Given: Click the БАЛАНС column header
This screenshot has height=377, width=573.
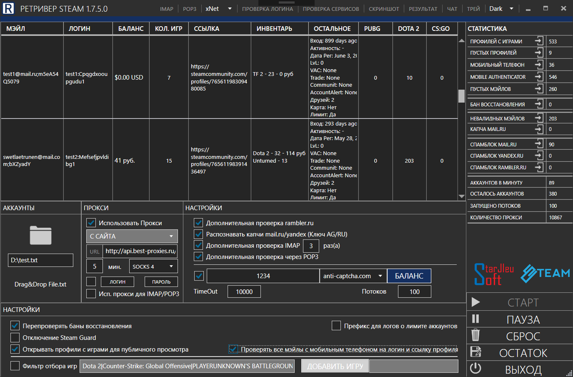Looking at the screenshot, I should (x=131, y=28).
